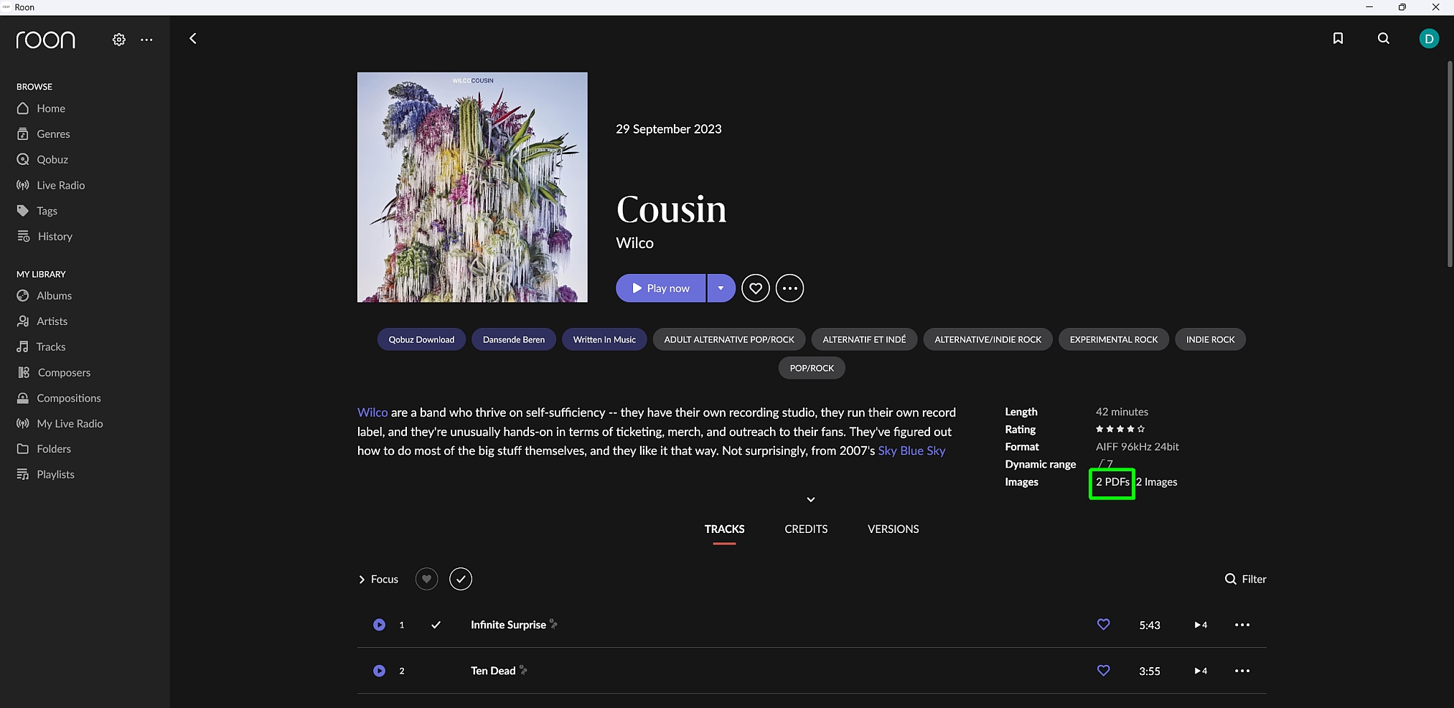This screenshot has width=1454, height=708.
Task: Switch to the TRACKS tab
Action: [724, 529]
